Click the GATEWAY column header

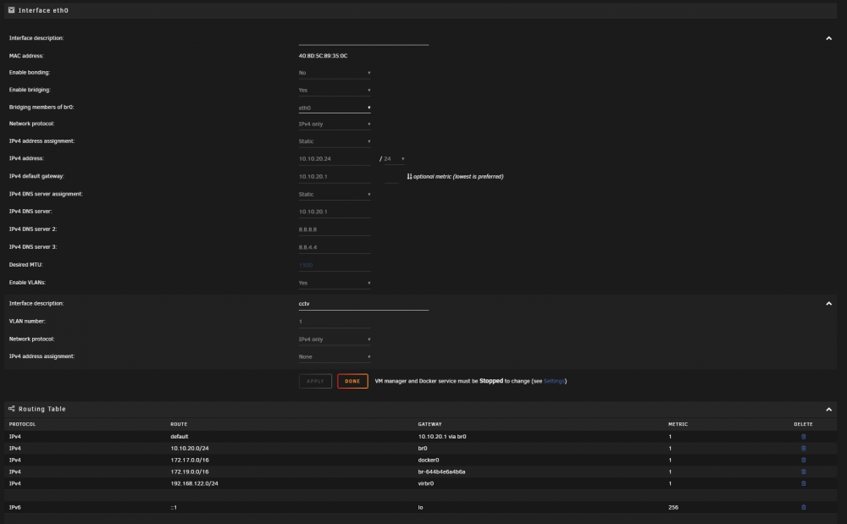[429, 424]
